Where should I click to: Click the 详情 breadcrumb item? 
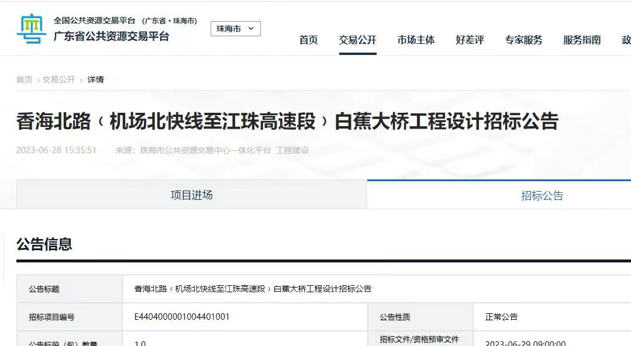95,79
